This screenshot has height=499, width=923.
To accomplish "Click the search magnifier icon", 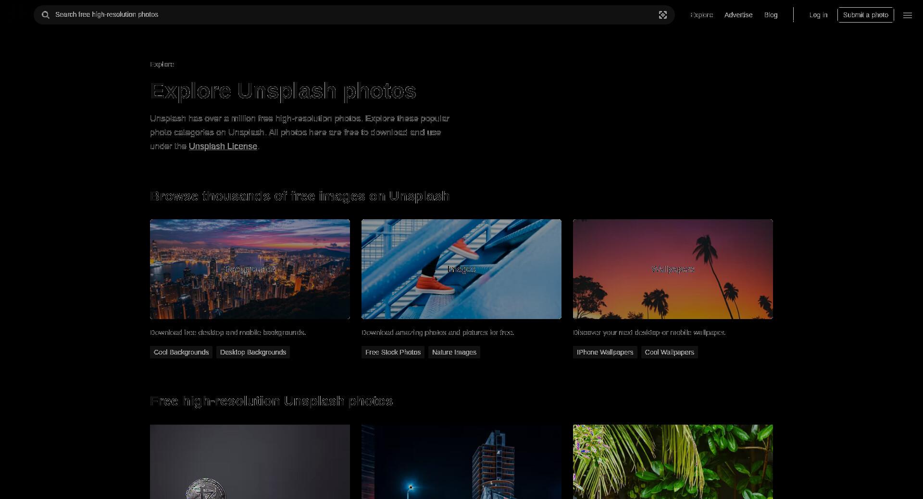I will (x=45, y=15).
